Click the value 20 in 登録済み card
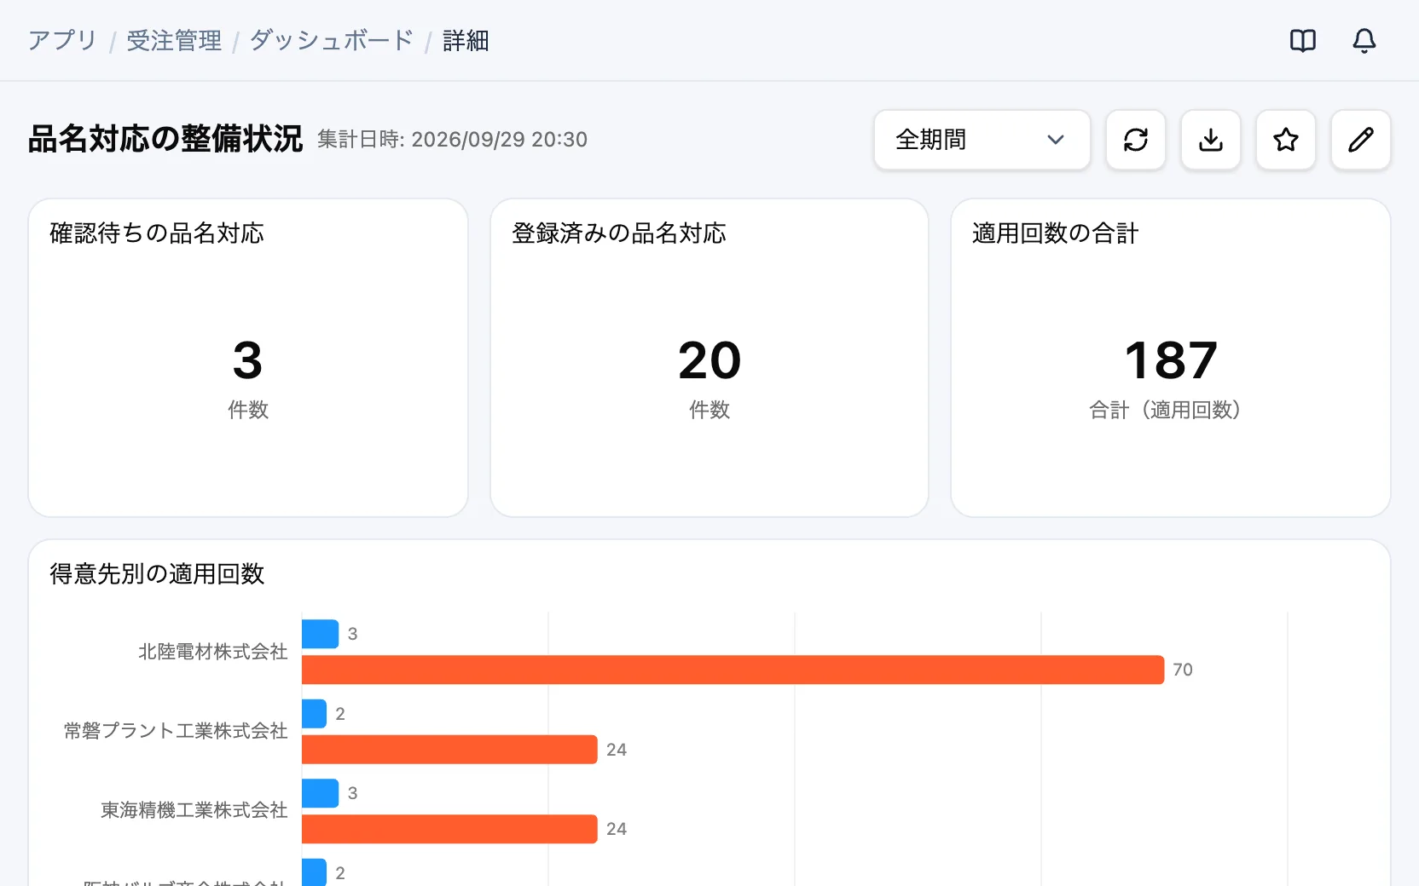 click(x=709, y=360)
